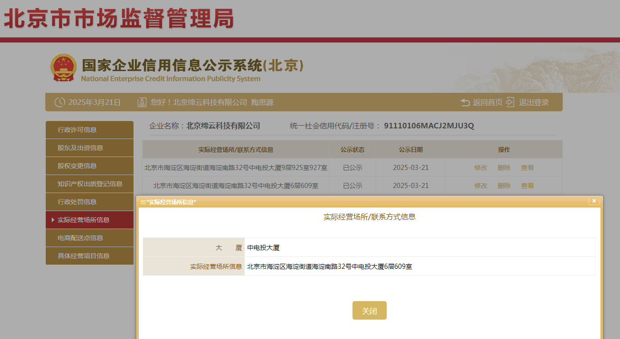Open 股权变更信息 in the sidebar
This screenshot has width=620, height=339.
pos(90,166)
